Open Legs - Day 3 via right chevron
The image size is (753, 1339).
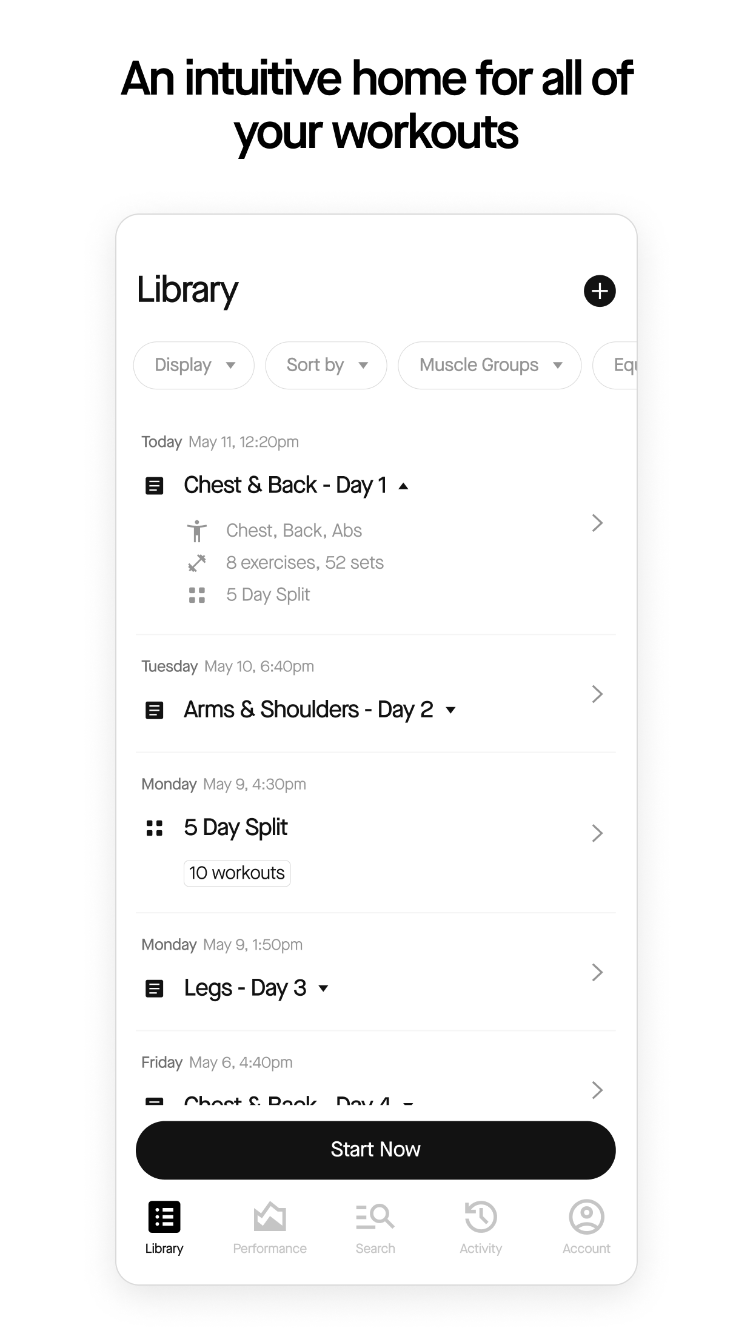click(597, 972)
